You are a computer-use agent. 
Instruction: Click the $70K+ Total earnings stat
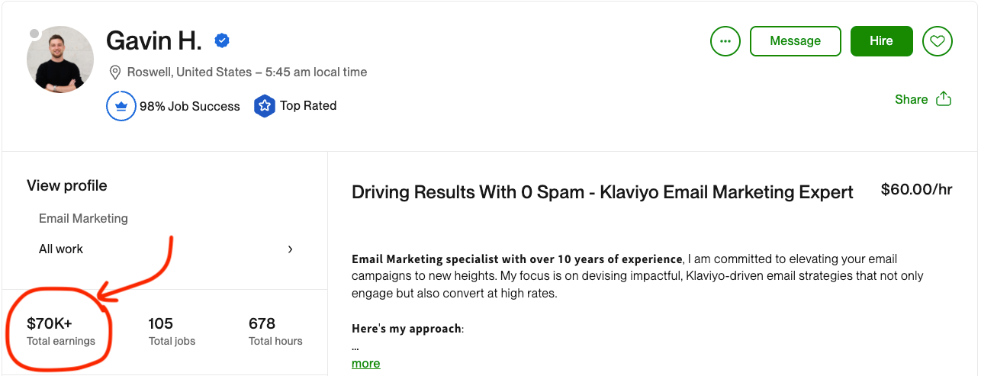(61, 331)
